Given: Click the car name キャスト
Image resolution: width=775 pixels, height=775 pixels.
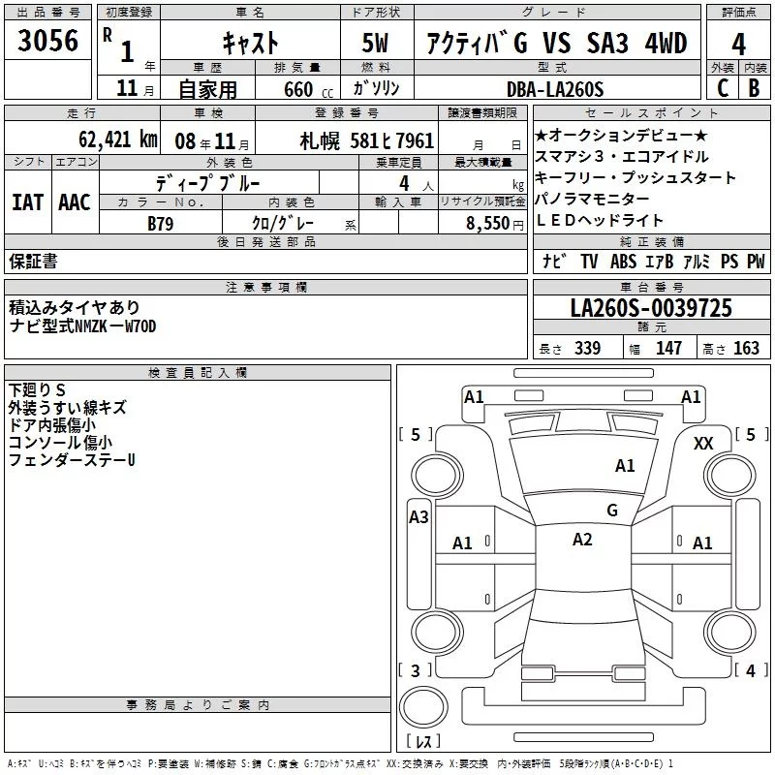Looking at the screenshot, I should [x=250, y=43].
